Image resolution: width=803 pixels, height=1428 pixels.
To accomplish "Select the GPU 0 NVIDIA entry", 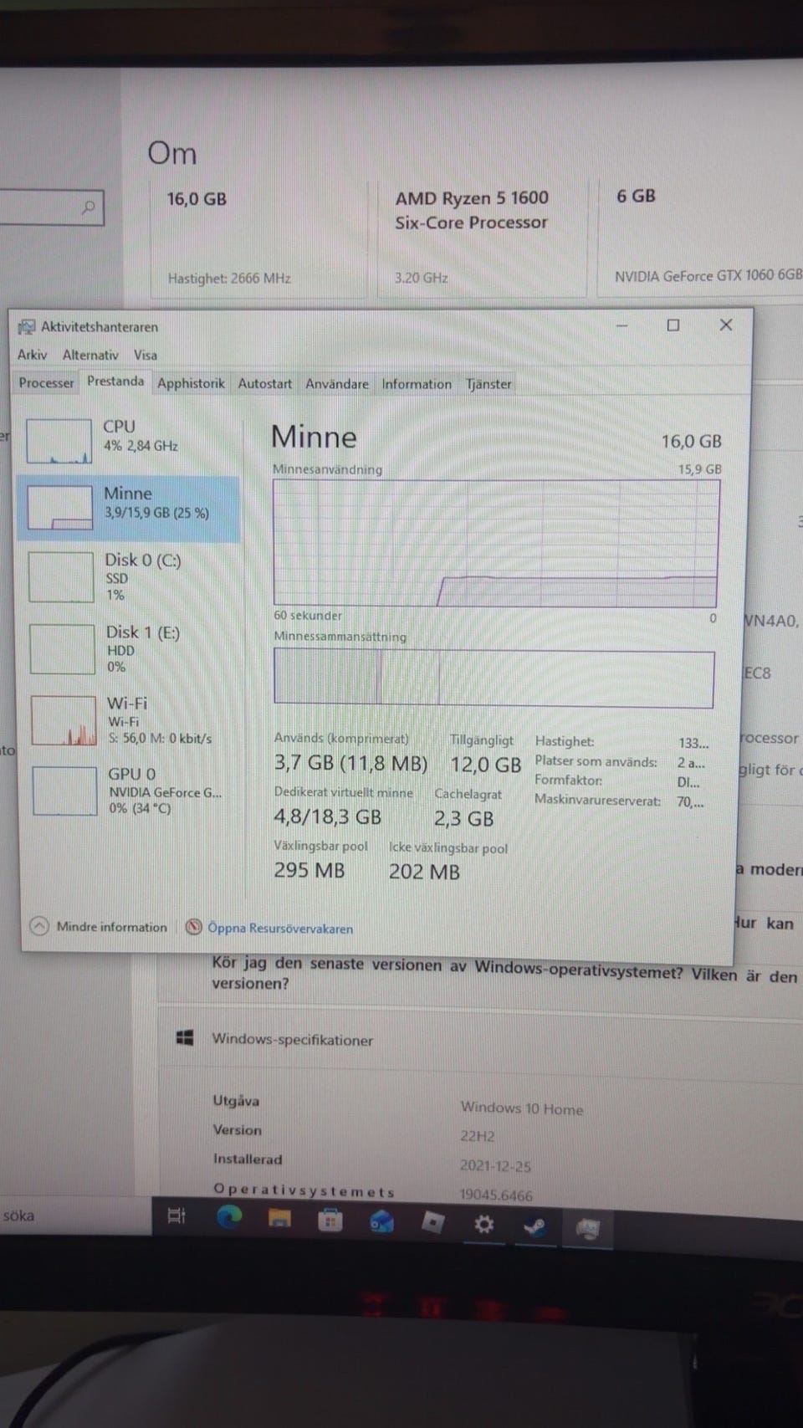I will click(128, 791).
